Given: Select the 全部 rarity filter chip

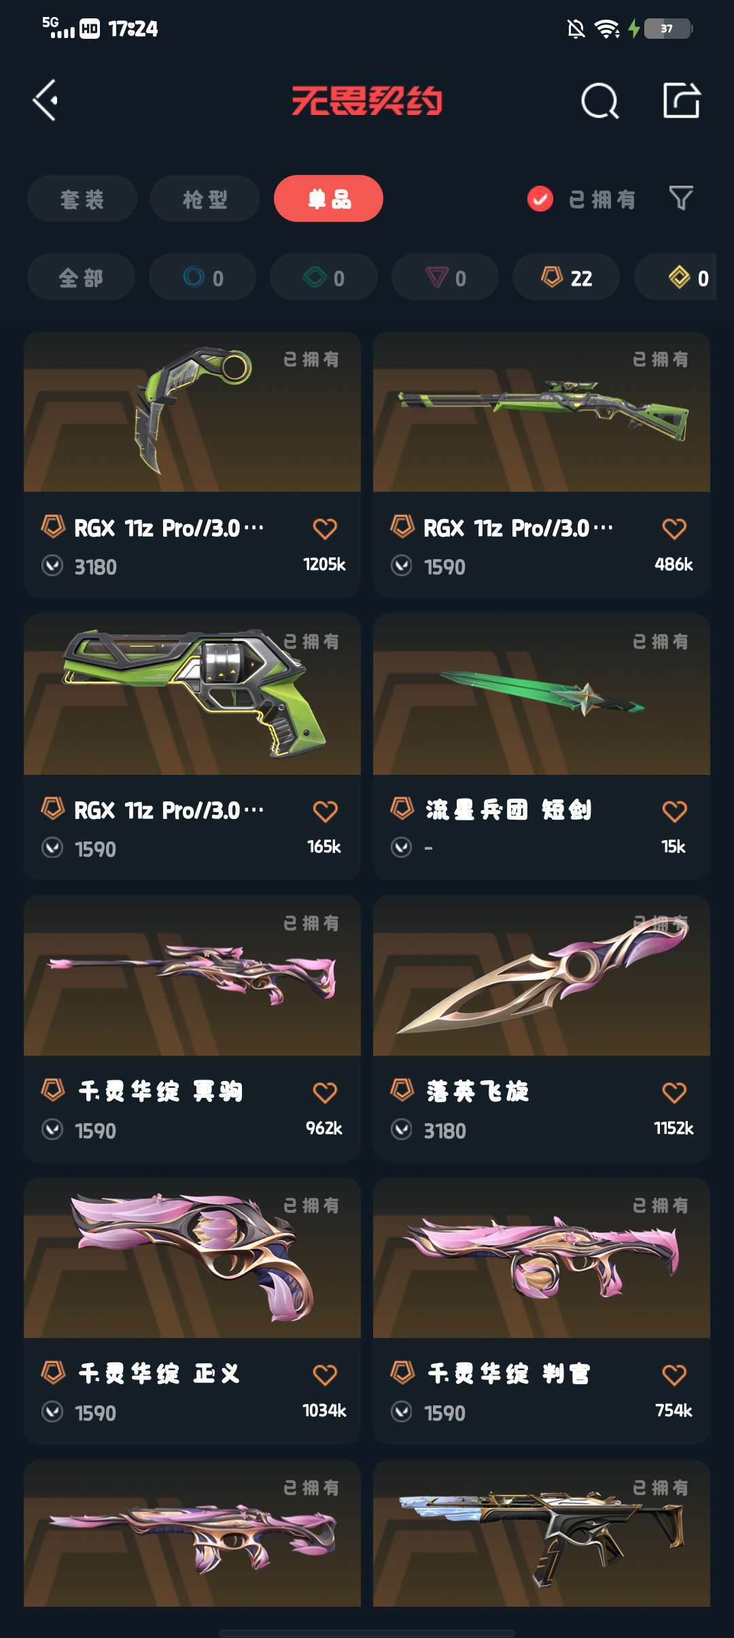Looking at the screenshot, I should point(81,278).
